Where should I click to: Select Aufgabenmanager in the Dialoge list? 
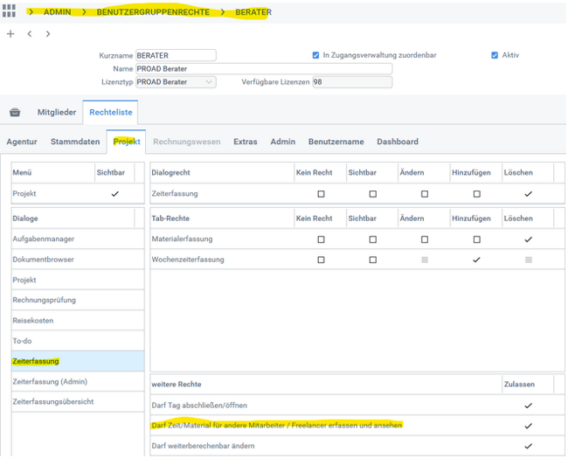(44, 239)
